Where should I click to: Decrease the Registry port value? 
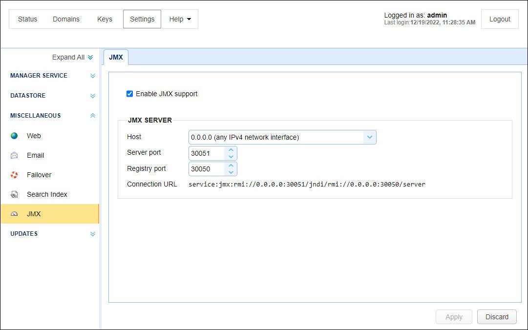point(231,172)
